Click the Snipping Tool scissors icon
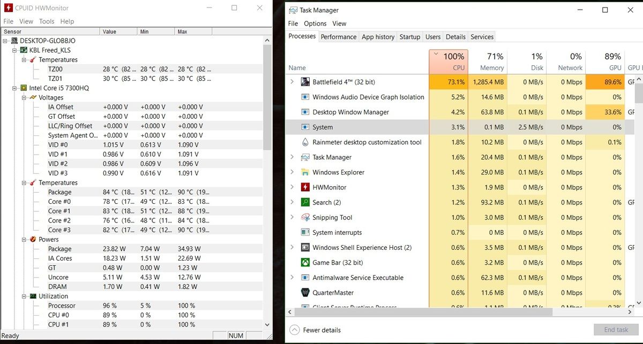The image size is (643, 344). pos(305,217)
